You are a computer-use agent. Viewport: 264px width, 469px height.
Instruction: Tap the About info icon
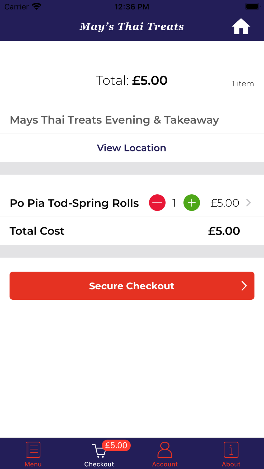[x=231, y=449]
